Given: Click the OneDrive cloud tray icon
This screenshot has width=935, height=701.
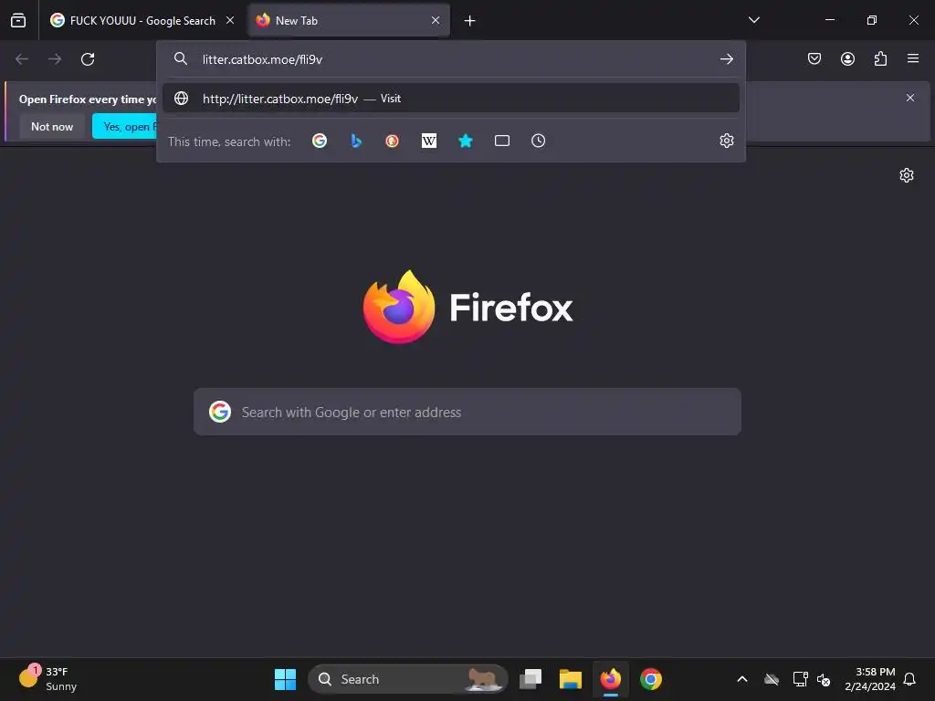Looking at the screenshot, I should click(x=772, y=679).
